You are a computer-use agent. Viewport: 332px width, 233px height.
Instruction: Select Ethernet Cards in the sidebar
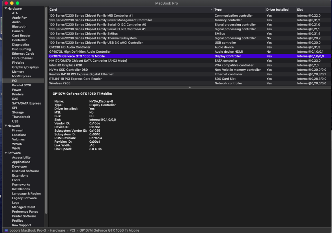23,53
